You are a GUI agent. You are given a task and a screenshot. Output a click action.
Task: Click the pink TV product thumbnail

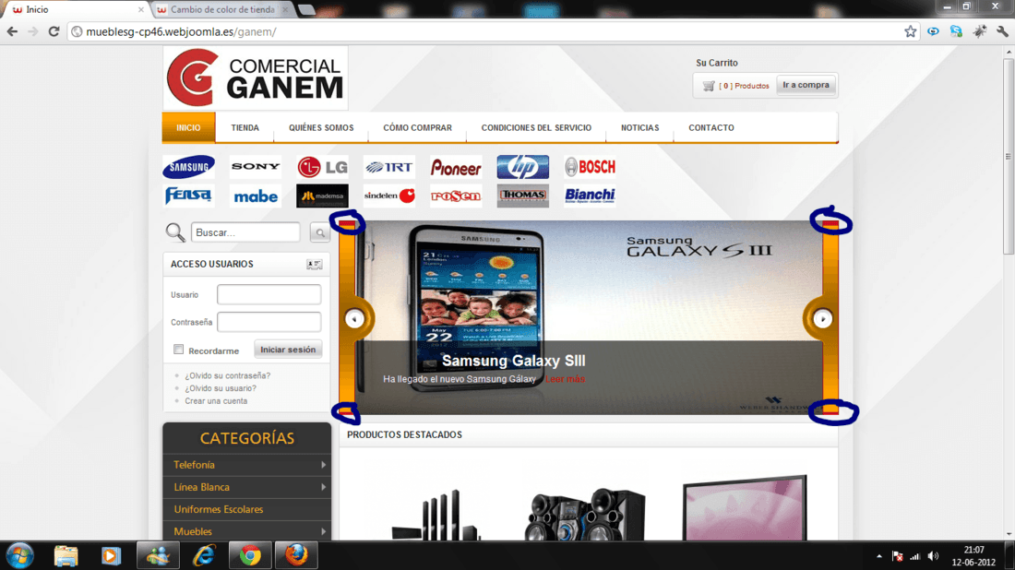click(x=745, y=508)
